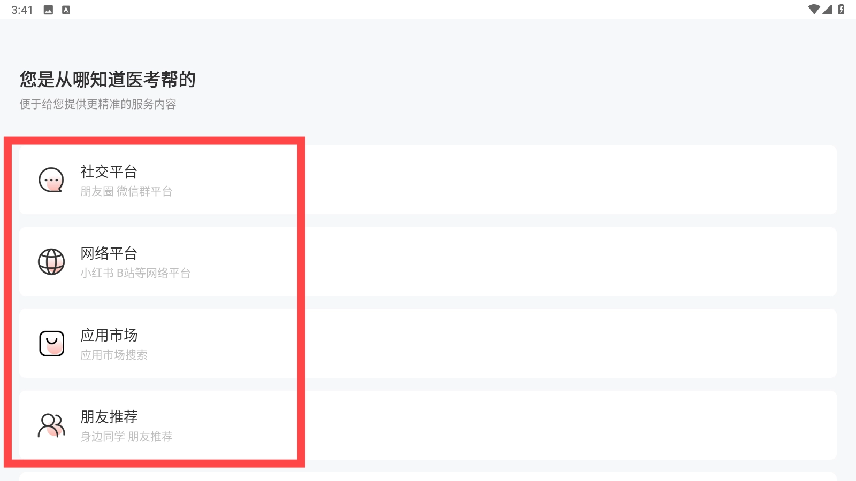The width and height of the screenshot is (856, 481).
Task: Select the 朋友推荐 option title
Action: (x=109, y=417)
